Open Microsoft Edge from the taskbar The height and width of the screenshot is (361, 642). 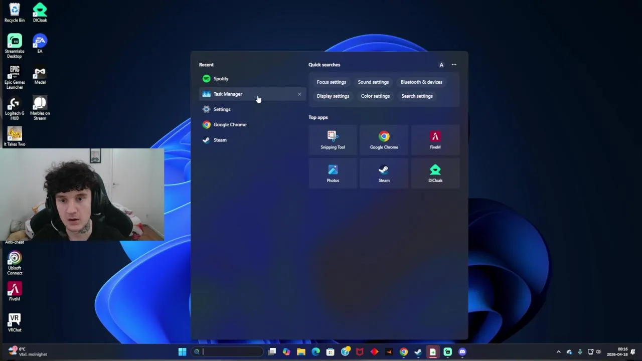tap(315, 352)
